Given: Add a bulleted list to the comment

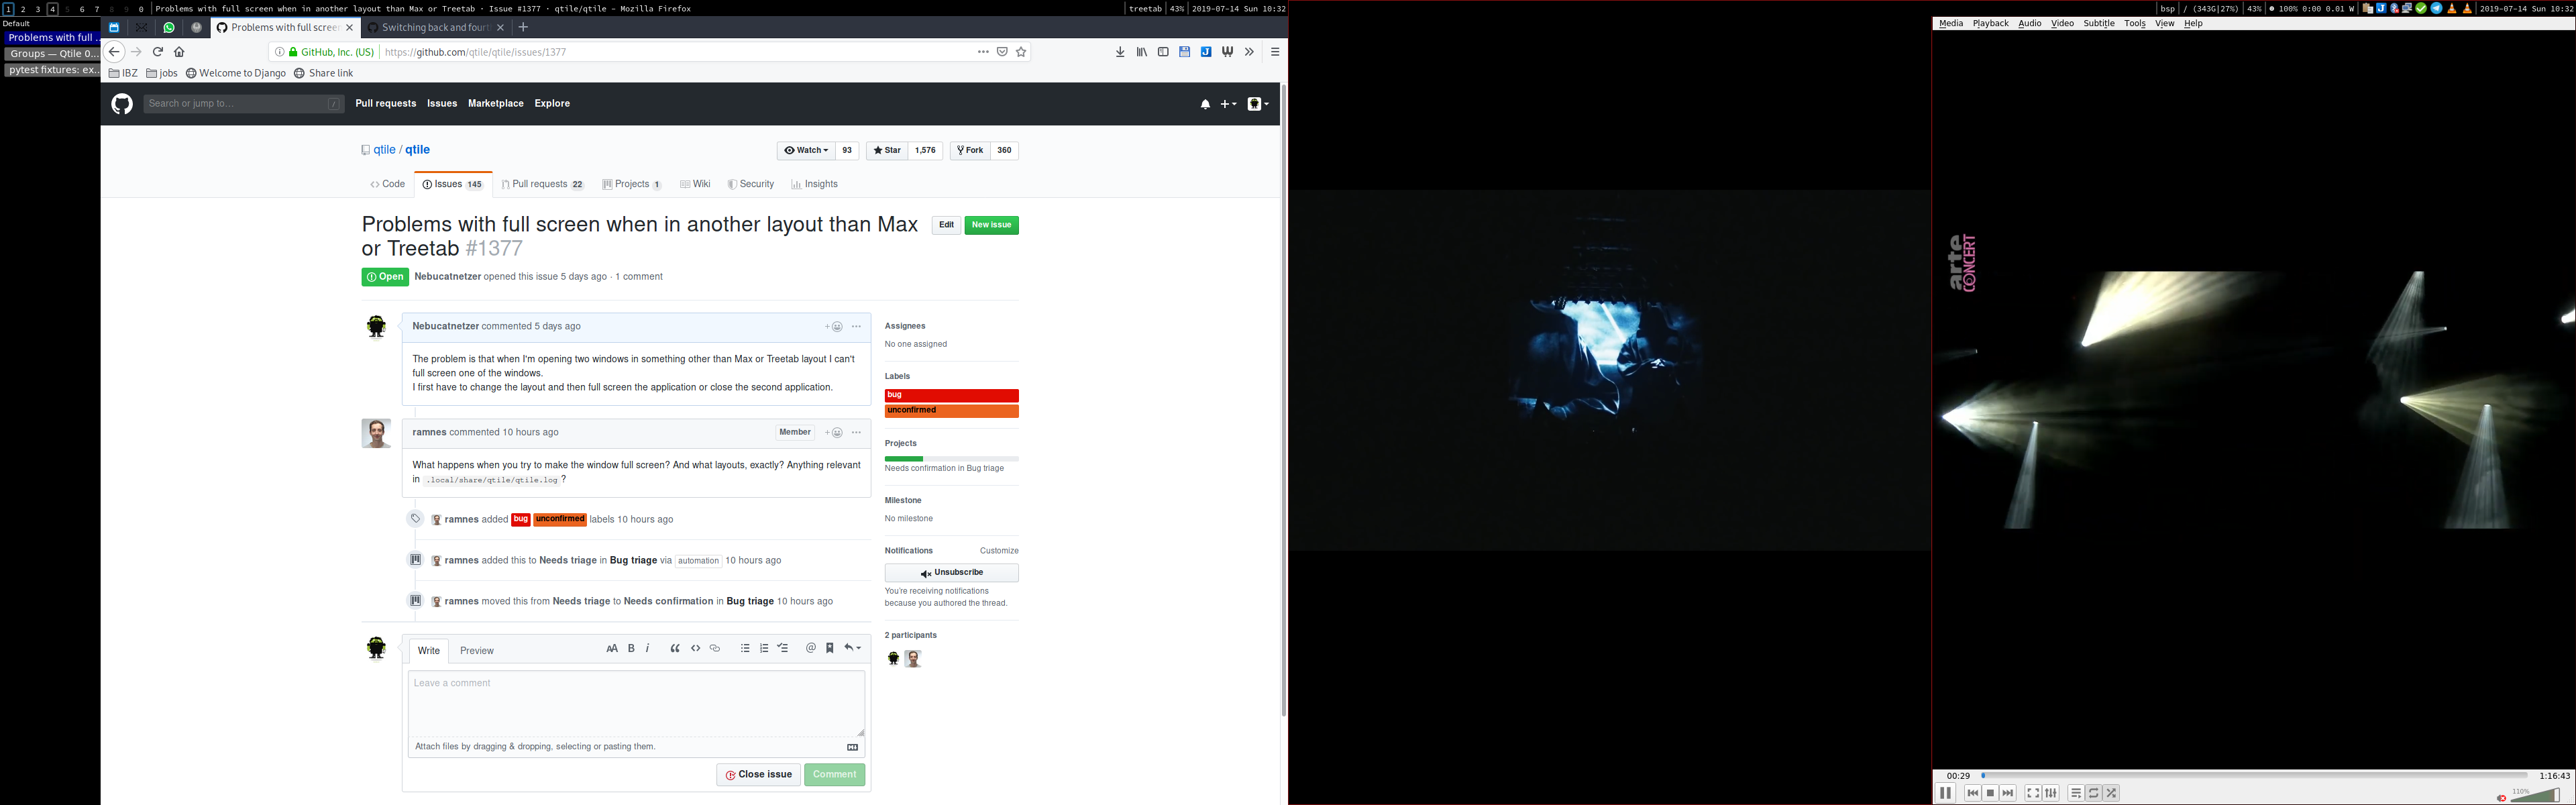Looking at the screenshot, I should [x=745, y=648].
